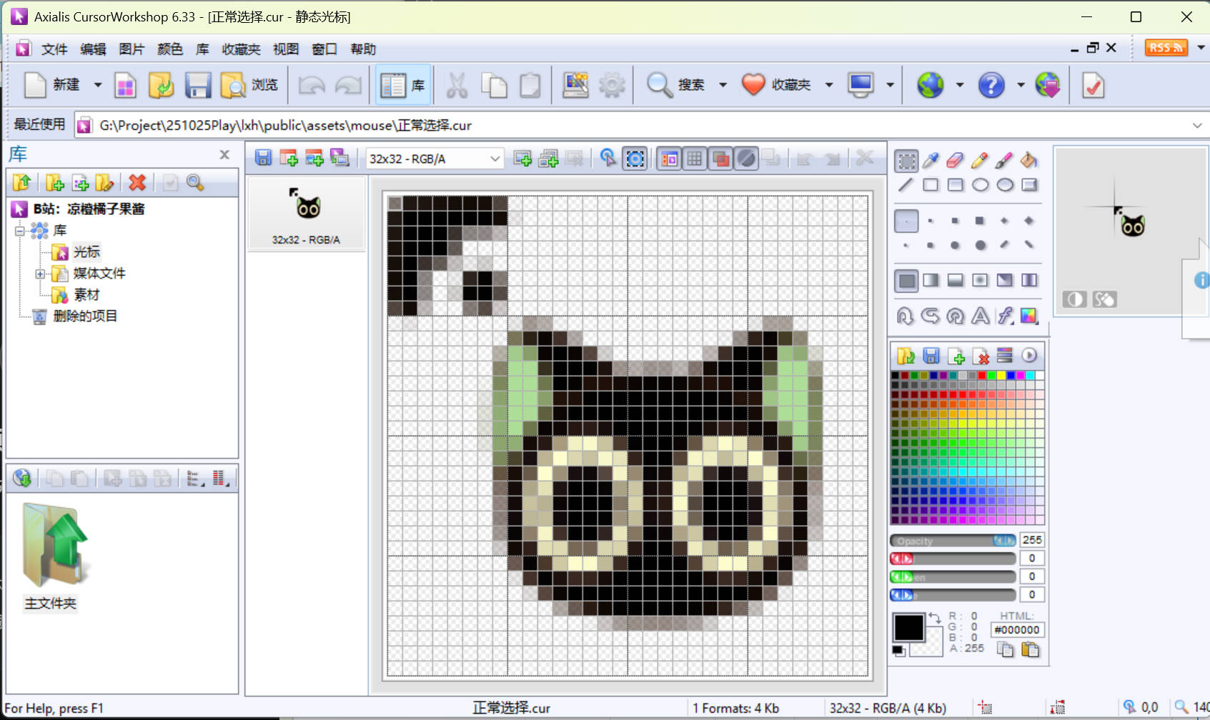This screenshot has height=720, width=1210.
Task: Select the paint bucket fill tool
Action: [x=1029, y=161]
